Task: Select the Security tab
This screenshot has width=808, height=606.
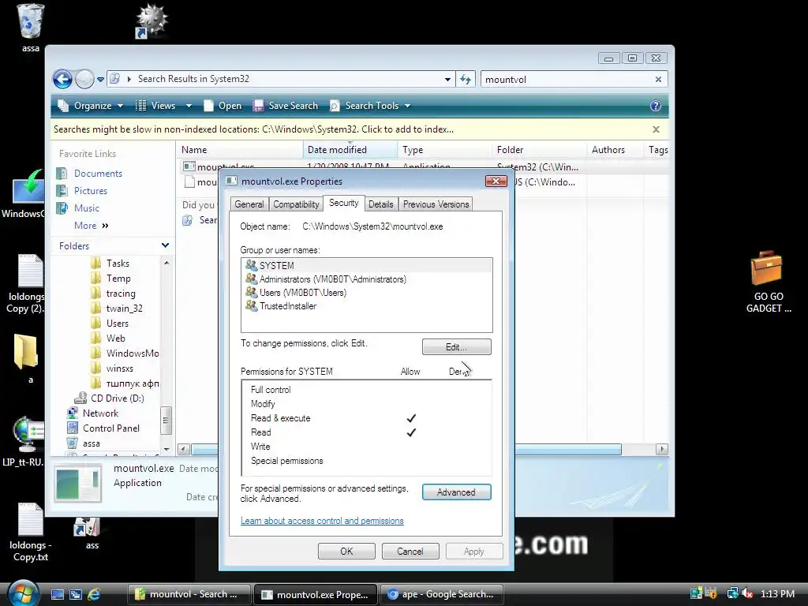Action: coord(344,203)
